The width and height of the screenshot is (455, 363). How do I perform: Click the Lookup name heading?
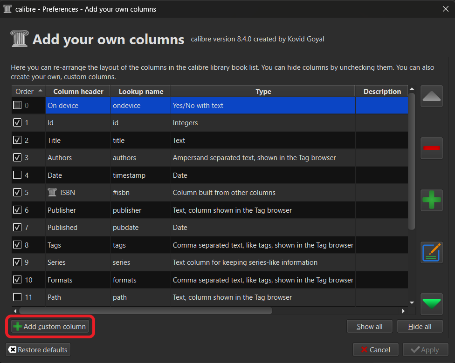pos(141,91)
